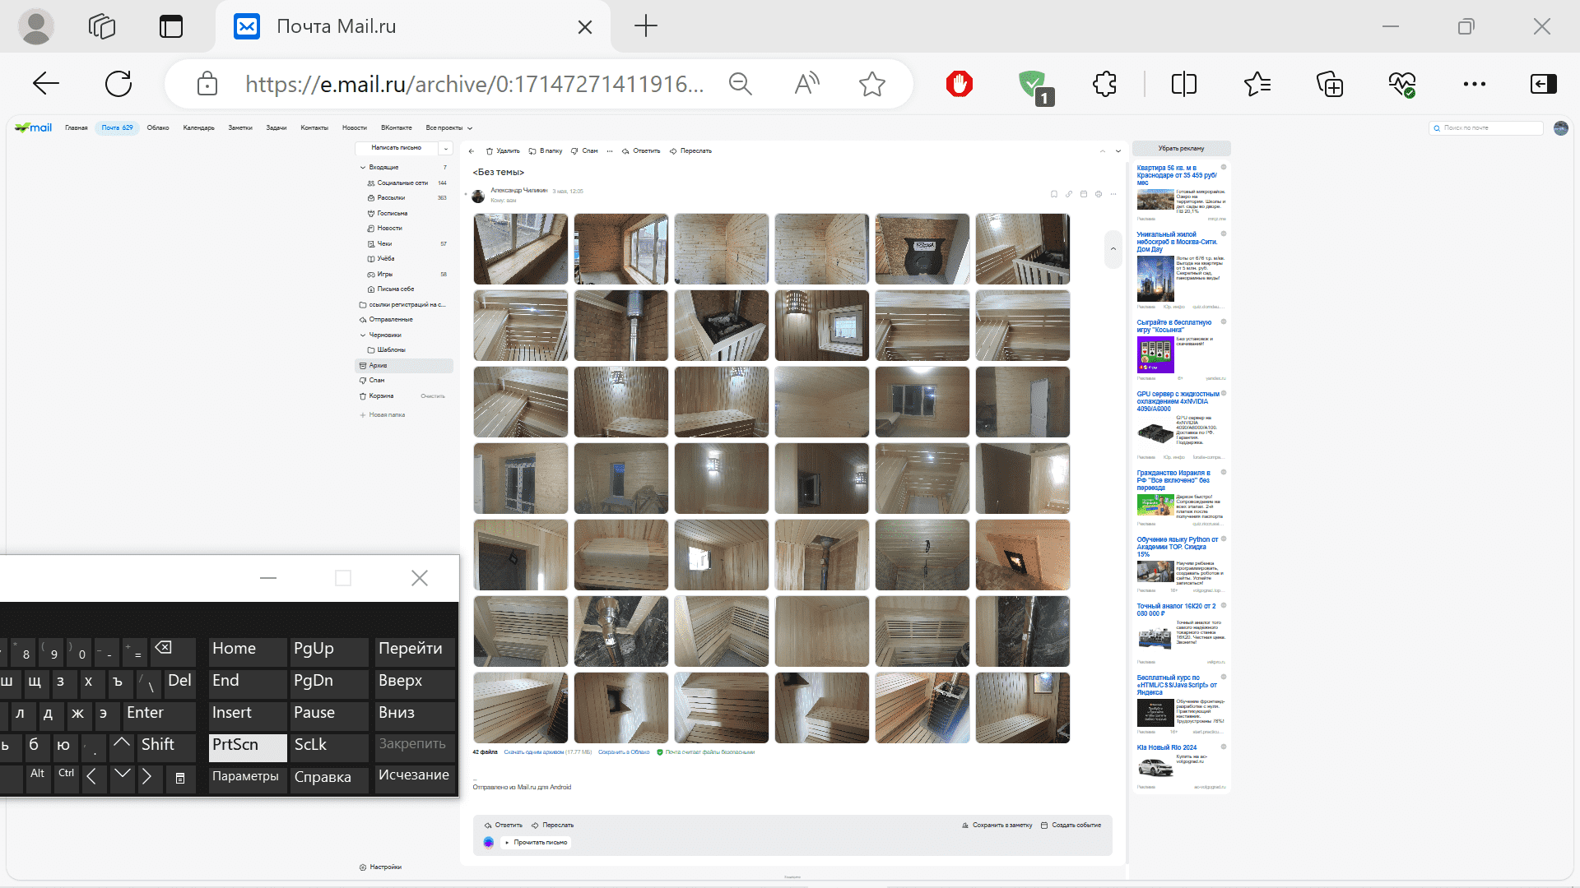Toggle ScLk key on on-screen keyboard
This screenshot has width=1580, height=888.
(x=328, y=745)
